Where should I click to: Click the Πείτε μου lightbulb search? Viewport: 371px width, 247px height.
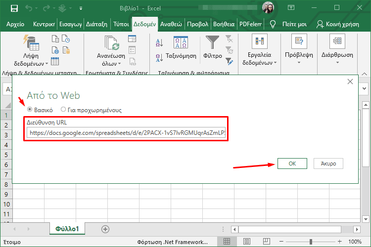click(x=288, y=24)
